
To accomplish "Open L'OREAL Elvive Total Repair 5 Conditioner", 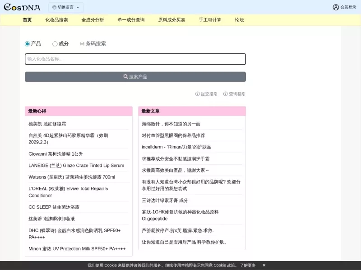I will coord(68,192).
